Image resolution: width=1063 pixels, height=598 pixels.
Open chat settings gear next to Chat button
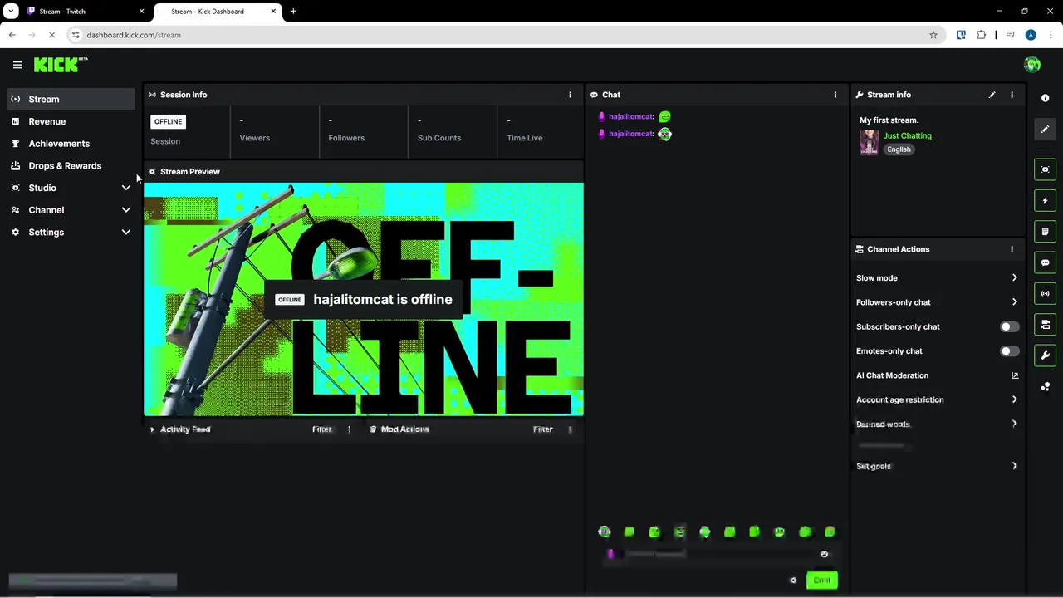coord(793,581)
